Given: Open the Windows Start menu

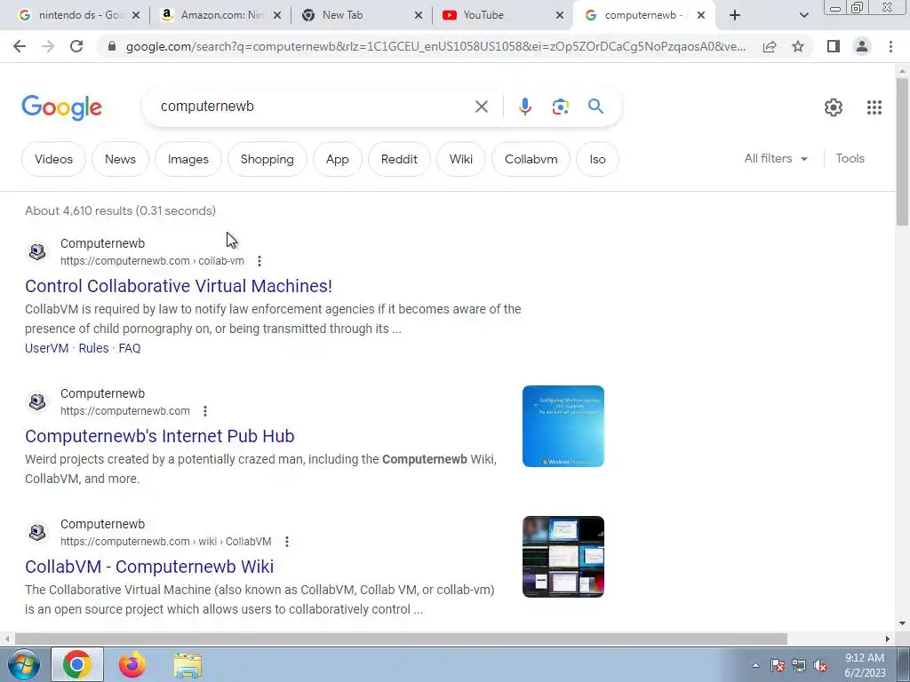Looking at the screenshot, I should (x=23, y=664).
